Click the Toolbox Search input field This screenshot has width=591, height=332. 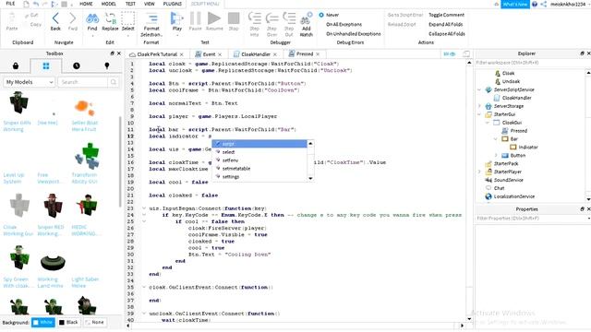83,82
